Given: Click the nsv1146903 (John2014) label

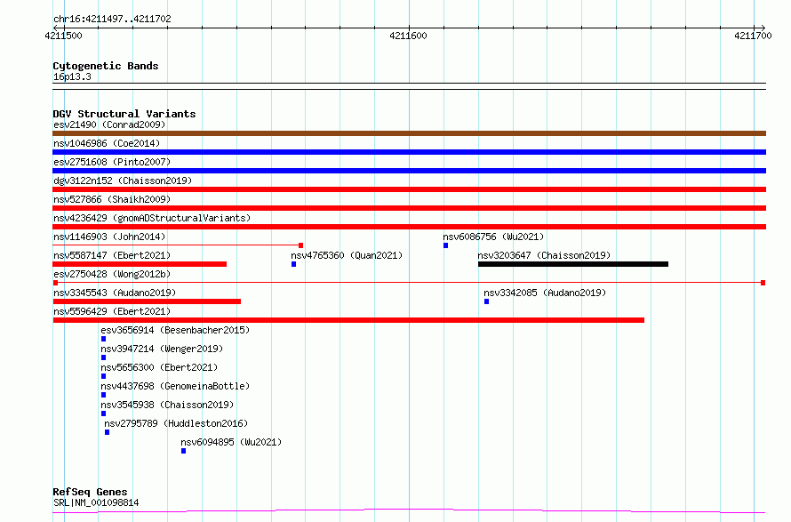Looking at the screenshot, I should click(x=109, y=237).
